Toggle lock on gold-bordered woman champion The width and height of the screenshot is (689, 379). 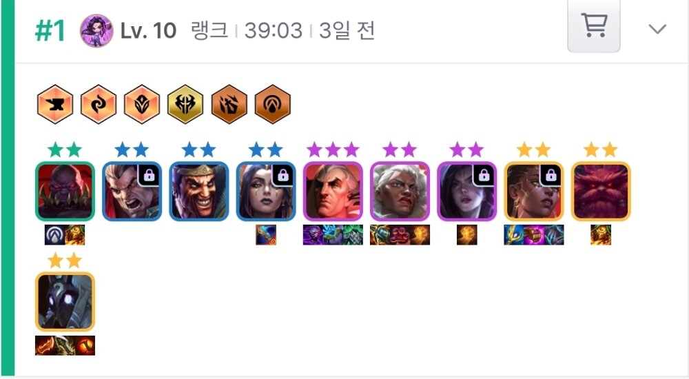coord(551,176)
